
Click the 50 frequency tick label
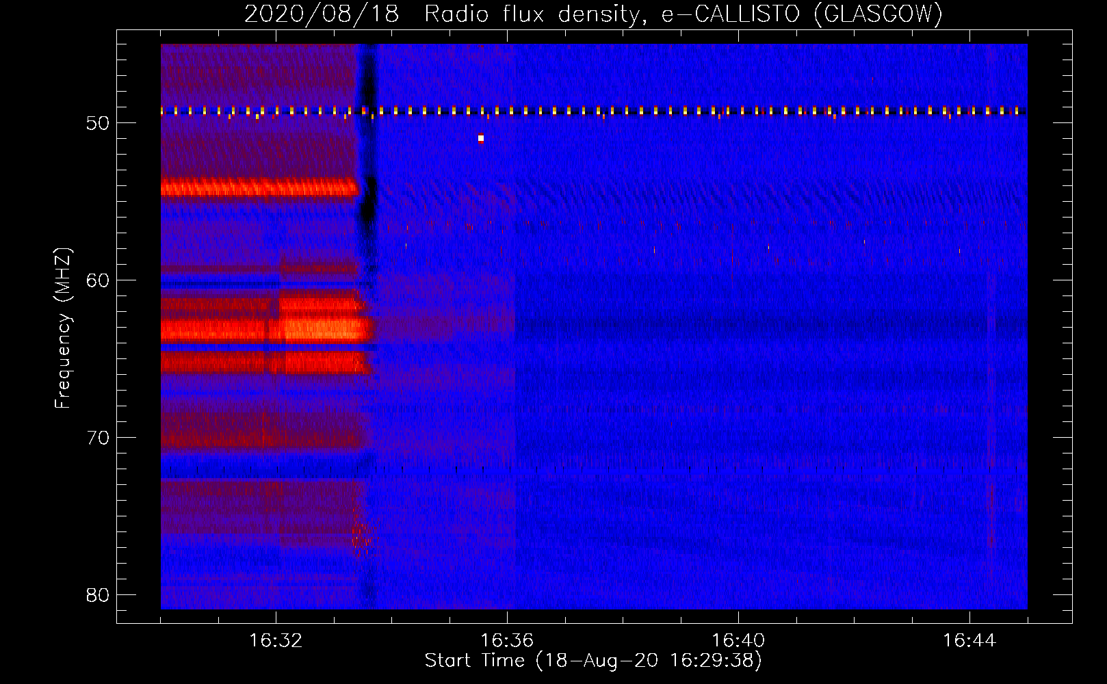point(98,123)
